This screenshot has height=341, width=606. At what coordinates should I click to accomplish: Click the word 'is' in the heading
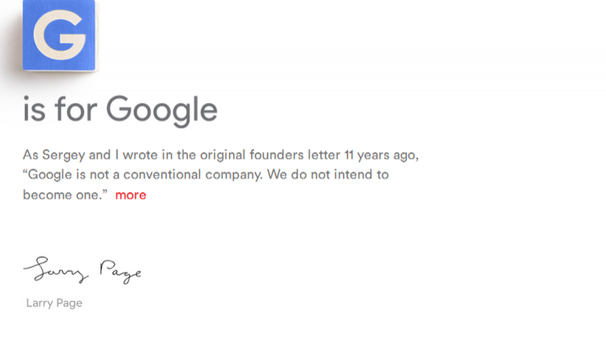[34, 109]
